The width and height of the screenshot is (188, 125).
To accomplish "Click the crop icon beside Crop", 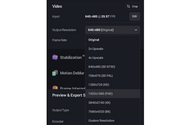I will (x=129, y=6).
